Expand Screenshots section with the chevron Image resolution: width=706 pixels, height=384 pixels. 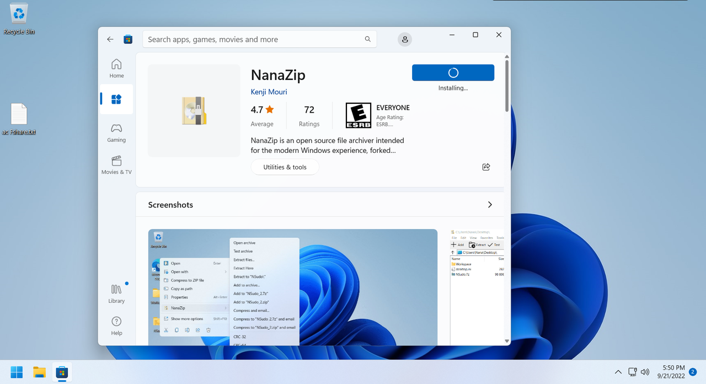490,205
